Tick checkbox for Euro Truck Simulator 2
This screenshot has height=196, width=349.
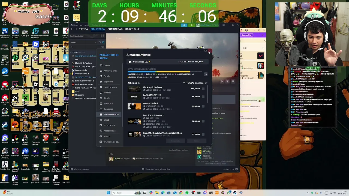(203, 121)
